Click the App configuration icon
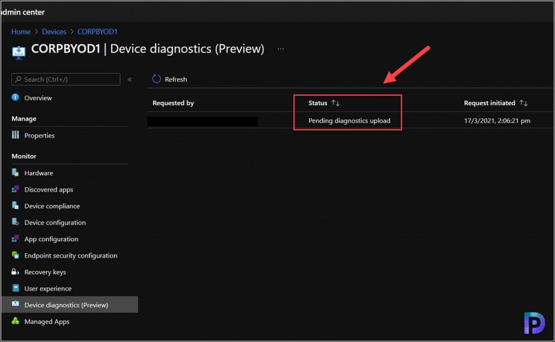 (15, 239)
